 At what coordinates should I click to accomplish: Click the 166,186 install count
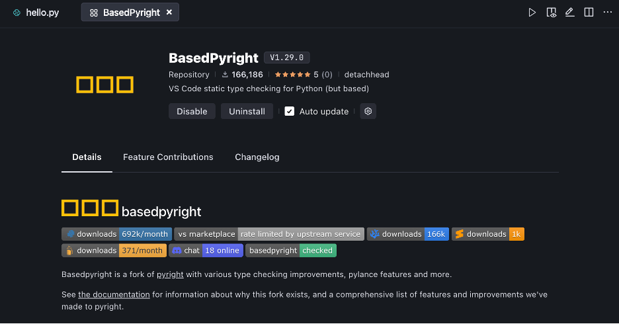point(243,75)
